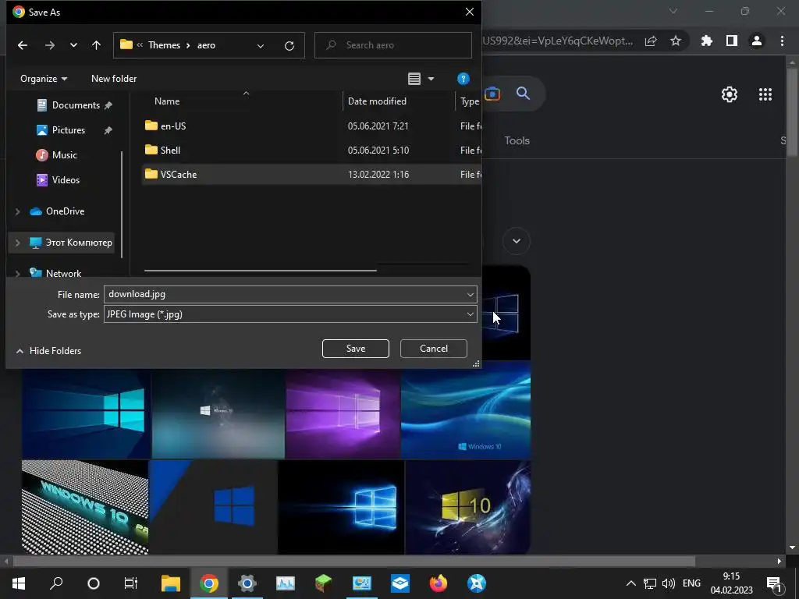Screen dimensions: 799x599
Task: Open the Organize menu
Action: click(44, 79)
